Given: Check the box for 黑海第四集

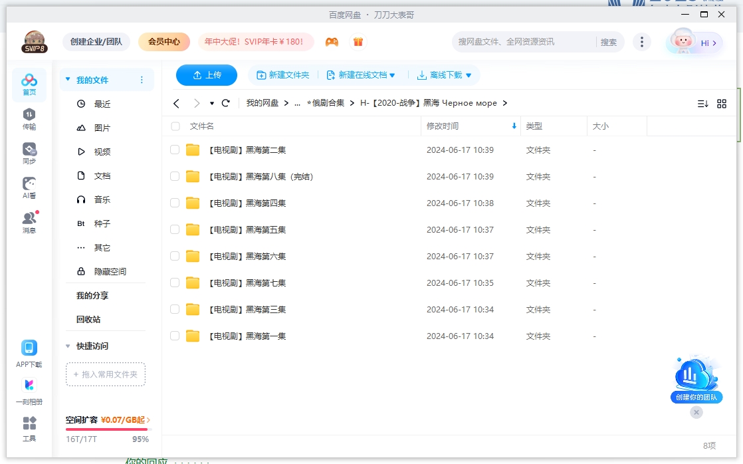Looking at the screenshot, I should coord(175,203).
